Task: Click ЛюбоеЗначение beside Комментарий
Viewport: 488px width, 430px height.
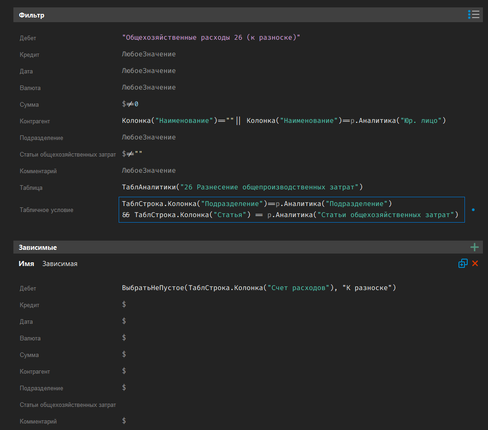Action: point(148,170)
